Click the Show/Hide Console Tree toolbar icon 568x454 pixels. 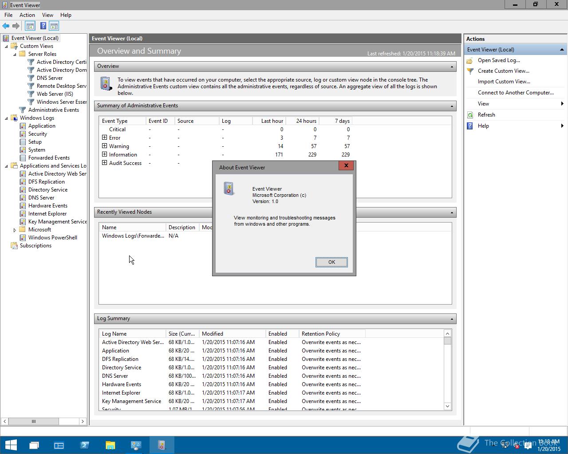click(x=30, y=26)
